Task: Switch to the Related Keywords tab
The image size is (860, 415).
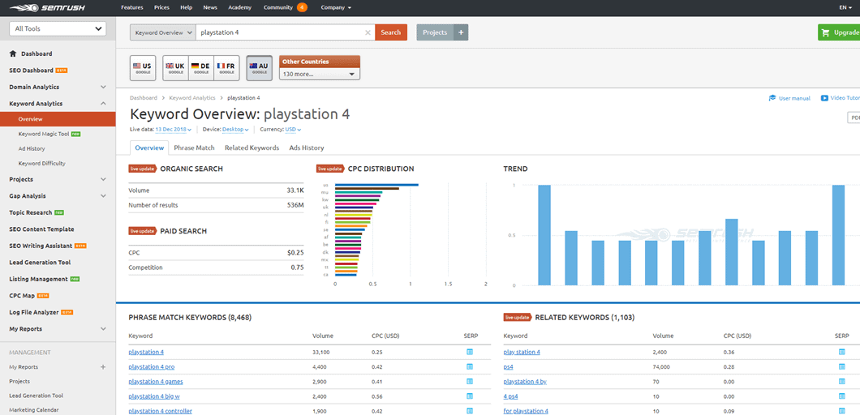Action: (252, 148)
